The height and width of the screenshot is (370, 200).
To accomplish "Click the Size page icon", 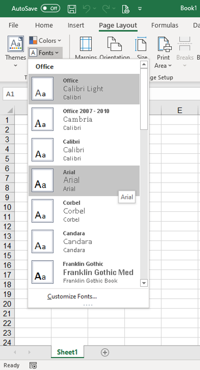I will point(141,44).
